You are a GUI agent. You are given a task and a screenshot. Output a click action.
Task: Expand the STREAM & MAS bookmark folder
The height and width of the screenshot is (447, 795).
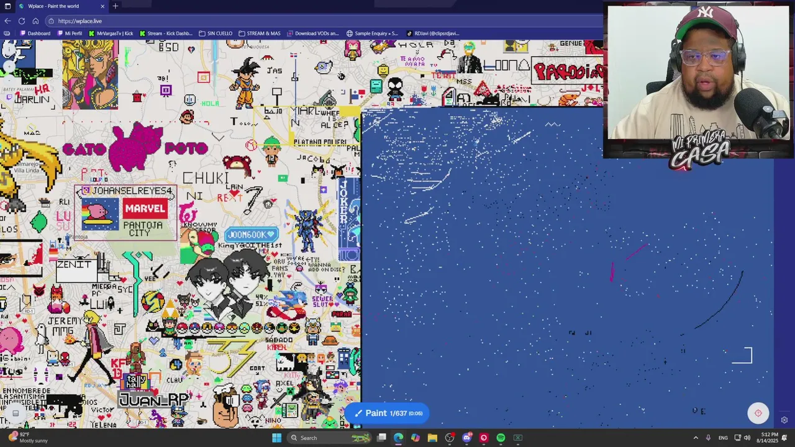click(260, 34)
